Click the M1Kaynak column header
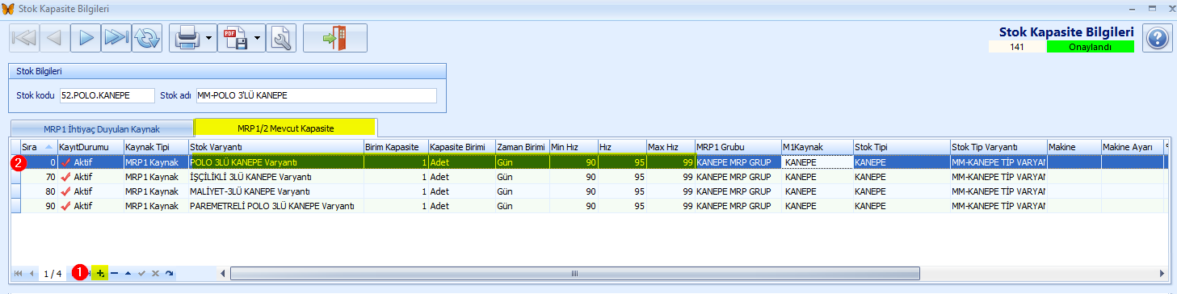Image resolution: width=1177 pixels, height=294 pixels. click(x=817, y=147)
